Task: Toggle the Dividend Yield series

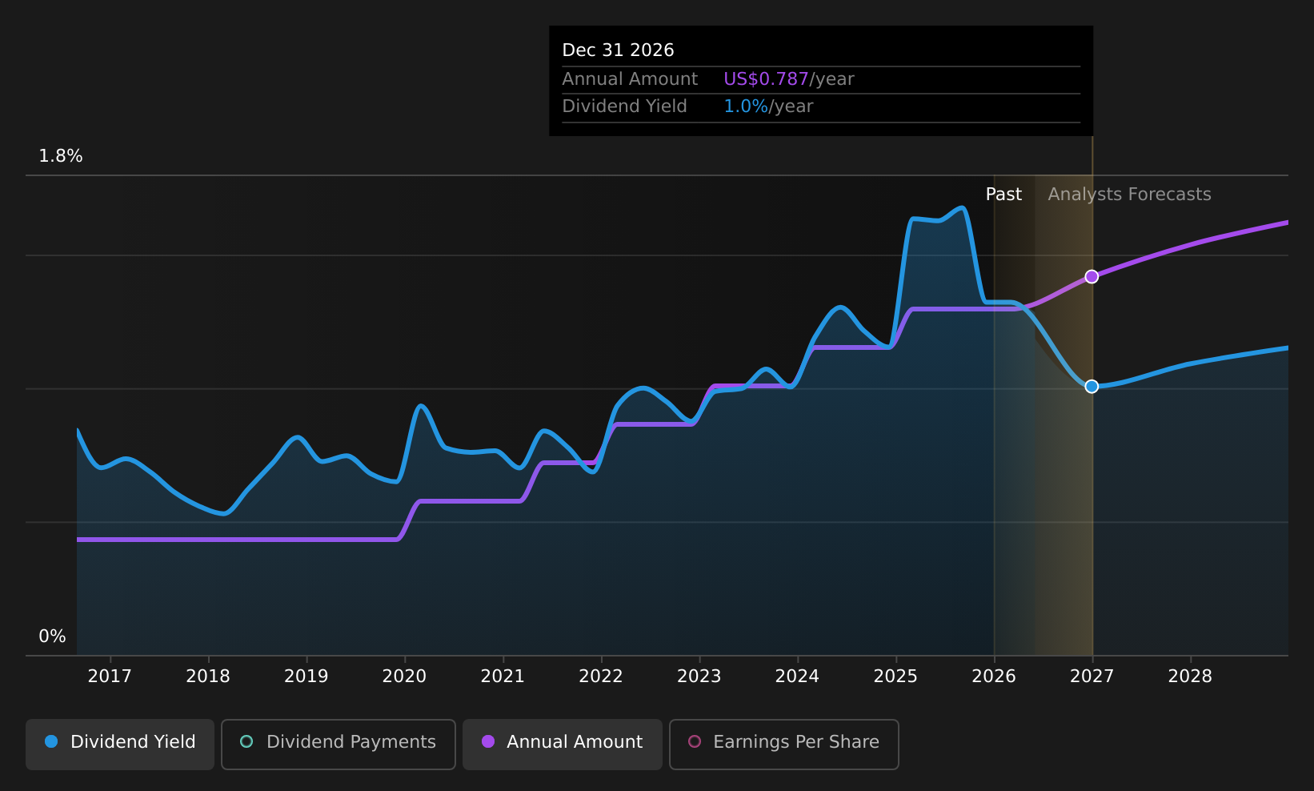Action: pos(120,744)
